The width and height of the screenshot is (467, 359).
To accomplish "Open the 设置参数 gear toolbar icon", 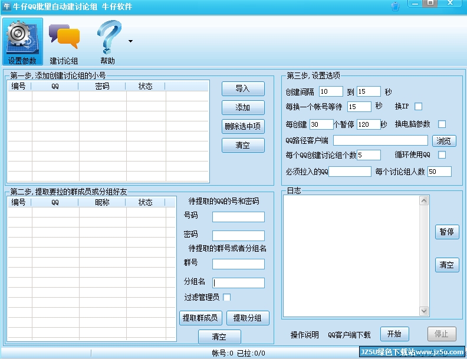I will (22, 41).
